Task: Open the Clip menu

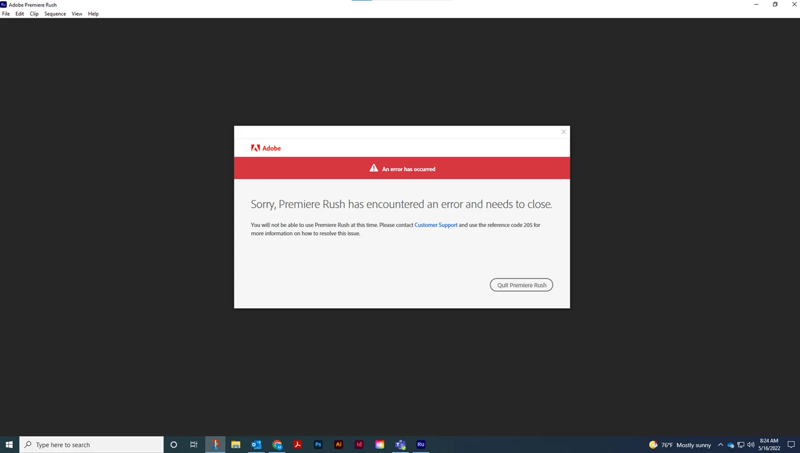Action: [x=34, y=14]
